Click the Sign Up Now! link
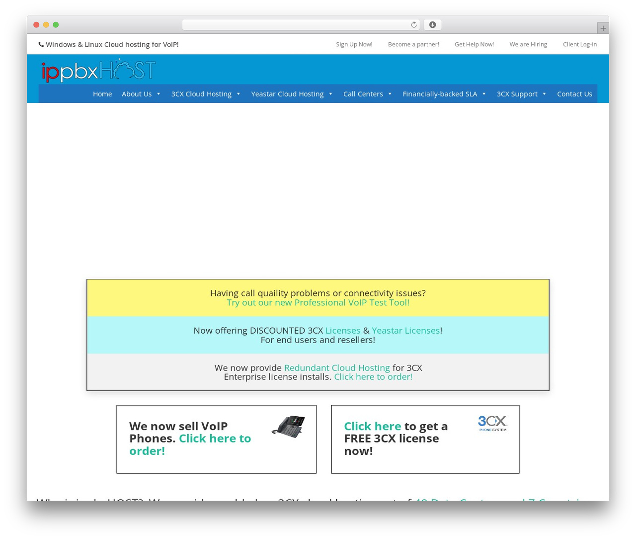Viewport: 636px width, 539px height. click(x=354, y=44)
